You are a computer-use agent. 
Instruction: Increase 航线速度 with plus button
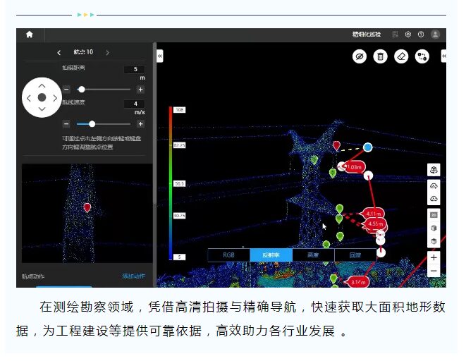tap(140, 124)
